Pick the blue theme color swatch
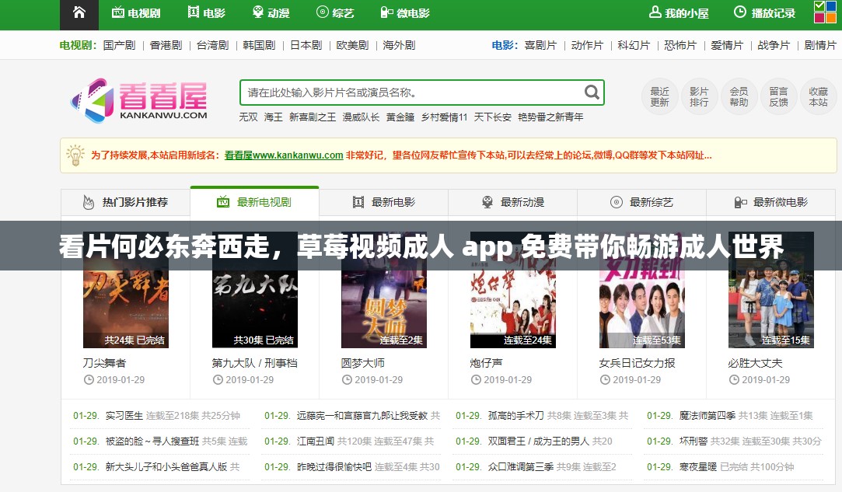 pyautogui.click(x=831, y=6)
